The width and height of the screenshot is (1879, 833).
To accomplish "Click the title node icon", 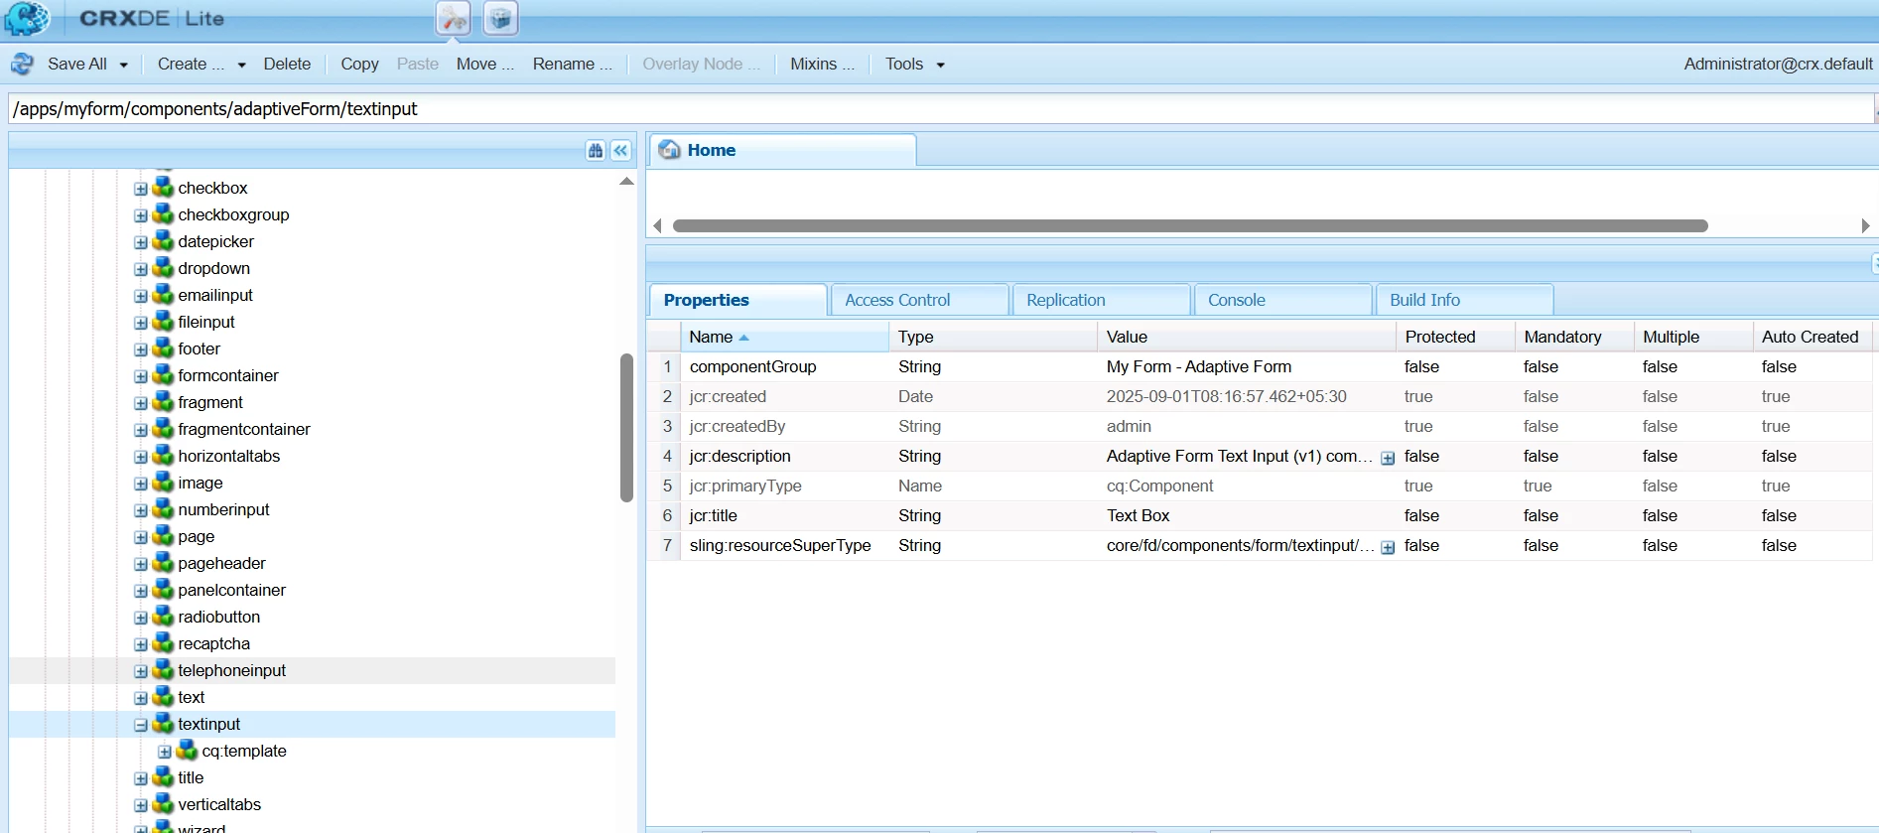I will click(x=163, y=777).
